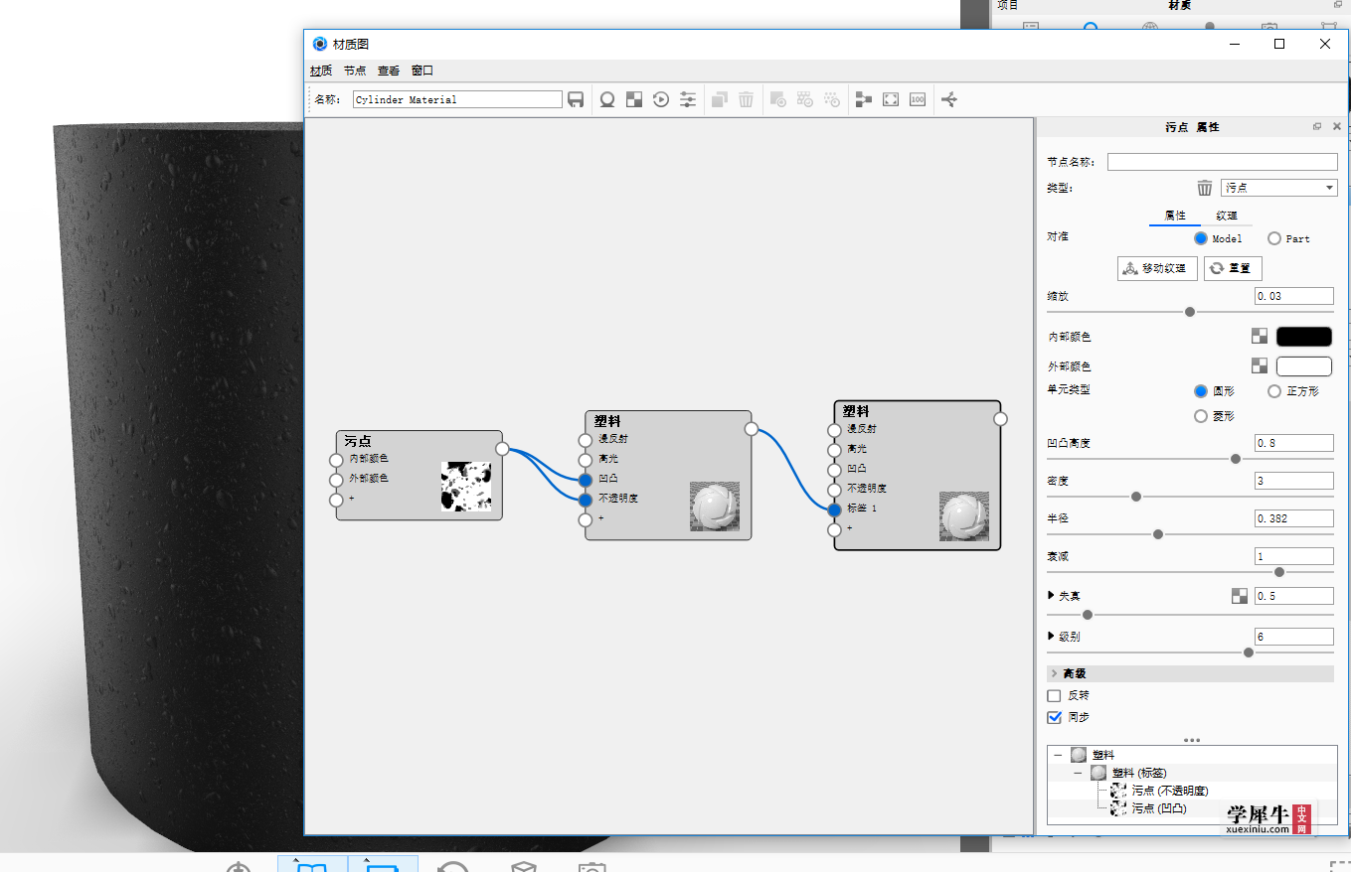
Task: Click the 缩放 slider handle
Action: point(1190,312)
